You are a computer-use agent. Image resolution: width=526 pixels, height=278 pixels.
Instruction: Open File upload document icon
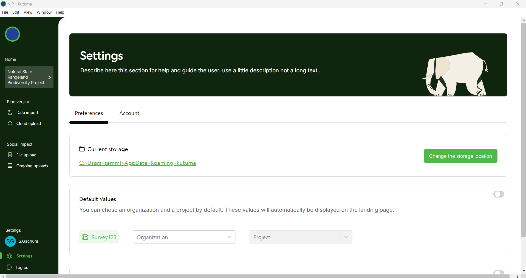click(x=10, y=155)
